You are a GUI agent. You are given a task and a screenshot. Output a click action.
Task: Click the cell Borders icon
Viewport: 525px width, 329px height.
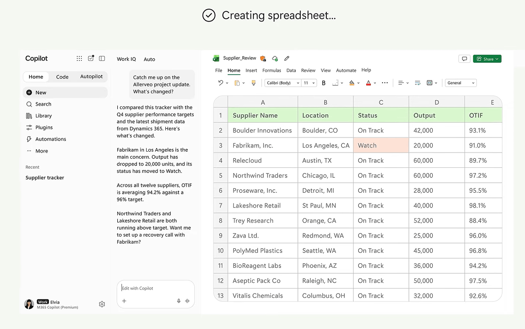pos(335,83)
